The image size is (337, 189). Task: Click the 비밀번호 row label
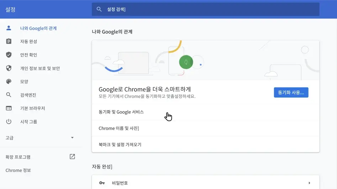[x=120, y=183]
